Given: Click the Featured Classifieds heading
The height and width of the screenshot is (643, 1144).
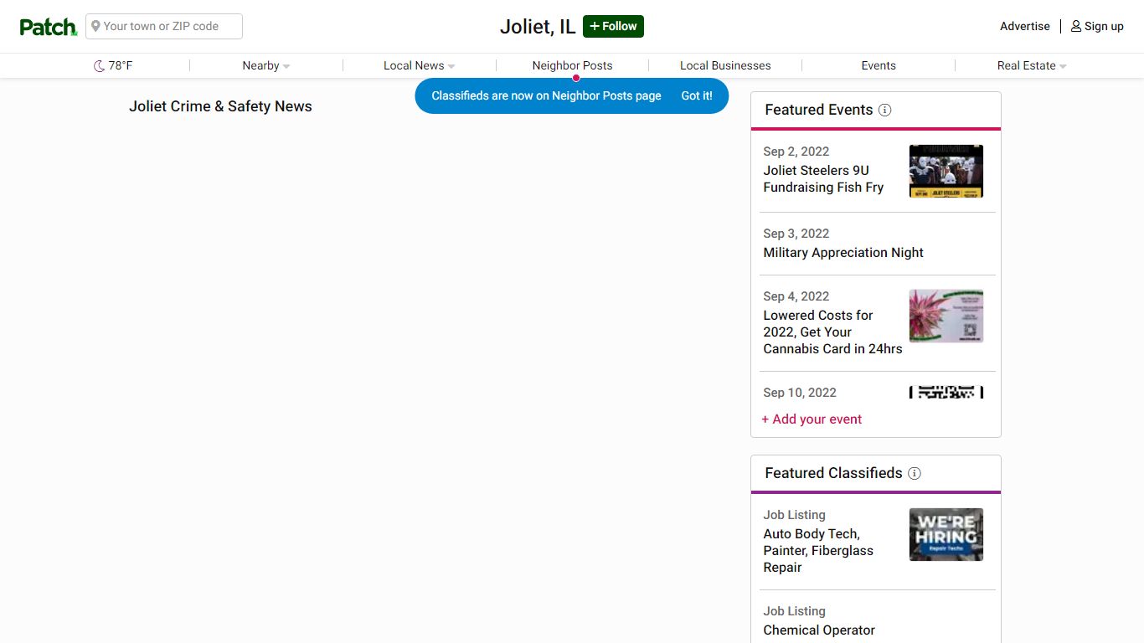Looking at the screenshot, I should (834, 473).
